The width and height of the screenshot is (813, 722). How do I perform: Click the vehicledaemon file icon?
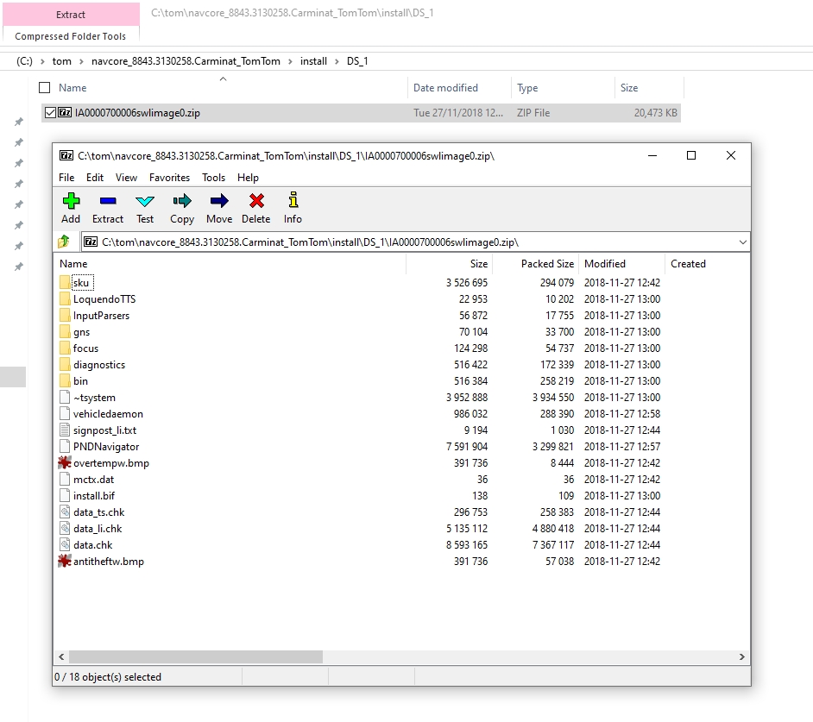[65, 413]
